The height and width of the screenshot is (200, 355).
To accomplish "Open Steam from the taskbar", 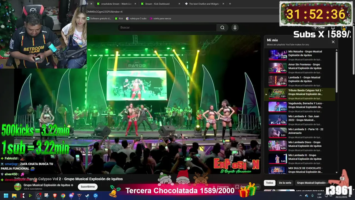I will tap(87, 196).
